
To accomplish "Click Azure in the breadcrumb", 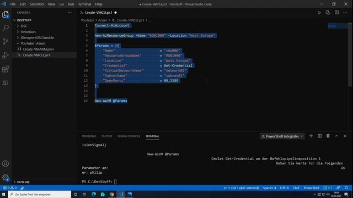I will (x=103, y=20).
